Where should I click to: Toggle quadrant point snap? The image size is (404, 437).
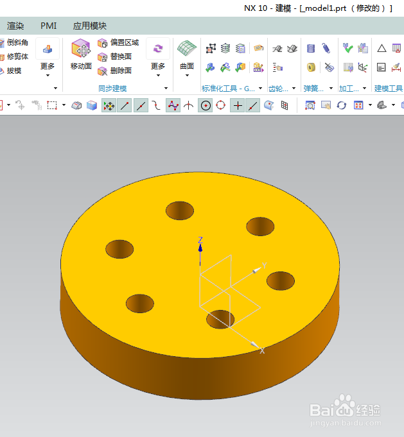pos(221,106)
